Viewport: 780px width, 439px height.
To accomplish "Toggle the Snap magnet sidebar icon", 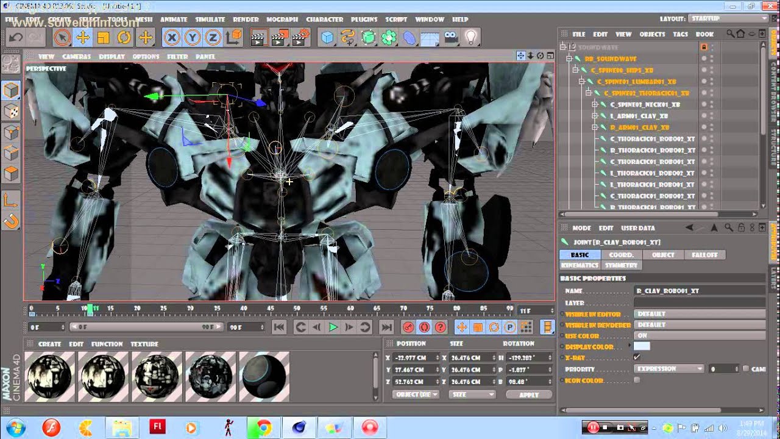I will [11, 221].
